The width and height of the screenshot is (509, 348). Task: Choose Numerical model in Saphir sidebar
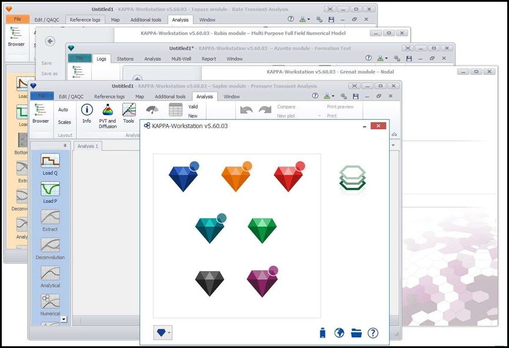tap(50, 305)
